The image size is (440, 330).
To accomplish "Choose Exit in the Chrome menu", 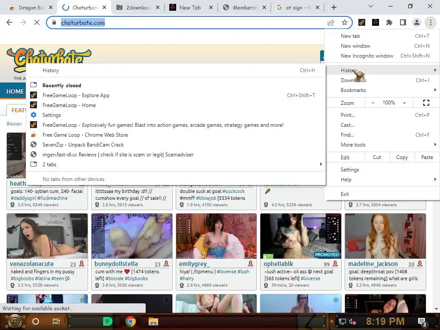I will [382, 194].
